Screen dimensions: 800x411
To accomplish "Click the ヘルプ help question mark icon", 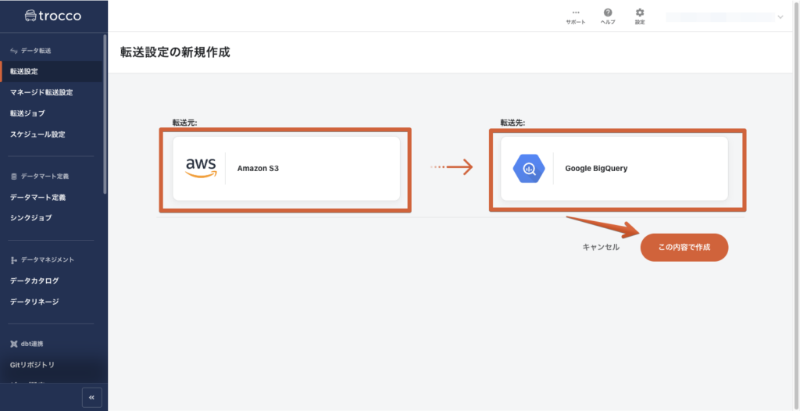I will [x=607, y=13].
